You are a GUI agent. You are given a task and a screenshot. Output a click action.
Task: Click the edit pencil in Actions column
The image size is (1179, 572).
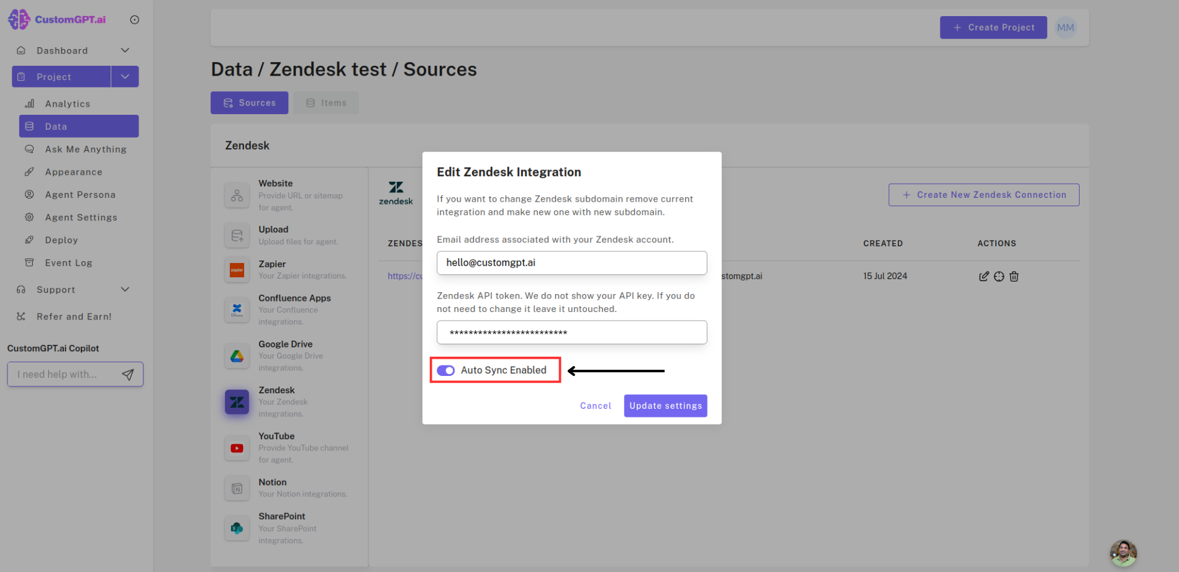coord(984,276)
